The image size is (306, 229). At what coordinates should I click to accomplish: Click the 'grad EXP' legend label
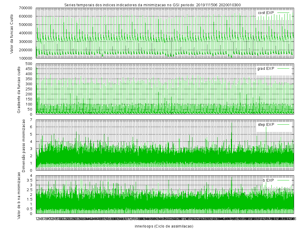[265, 69]
